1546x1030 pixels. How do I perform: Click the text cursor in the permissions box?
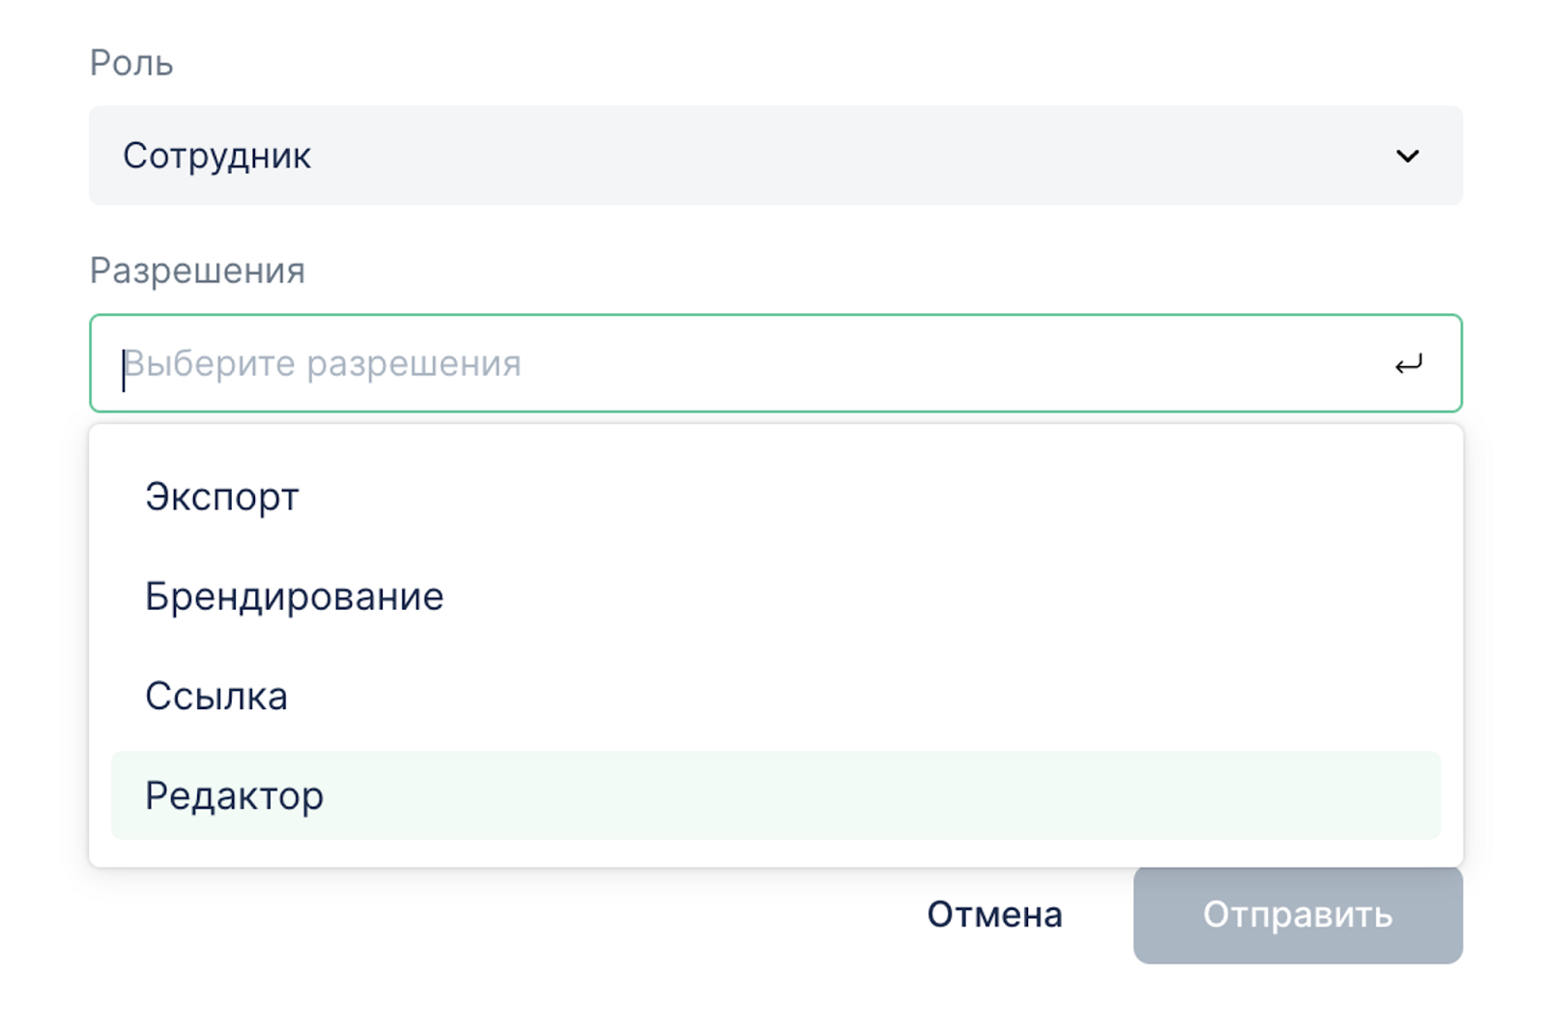[124, 370]
